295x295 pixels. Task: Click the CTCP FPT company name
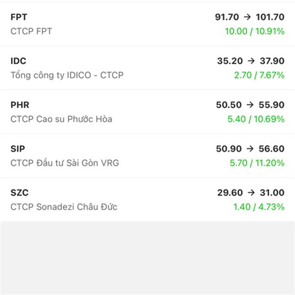[31, 31]
